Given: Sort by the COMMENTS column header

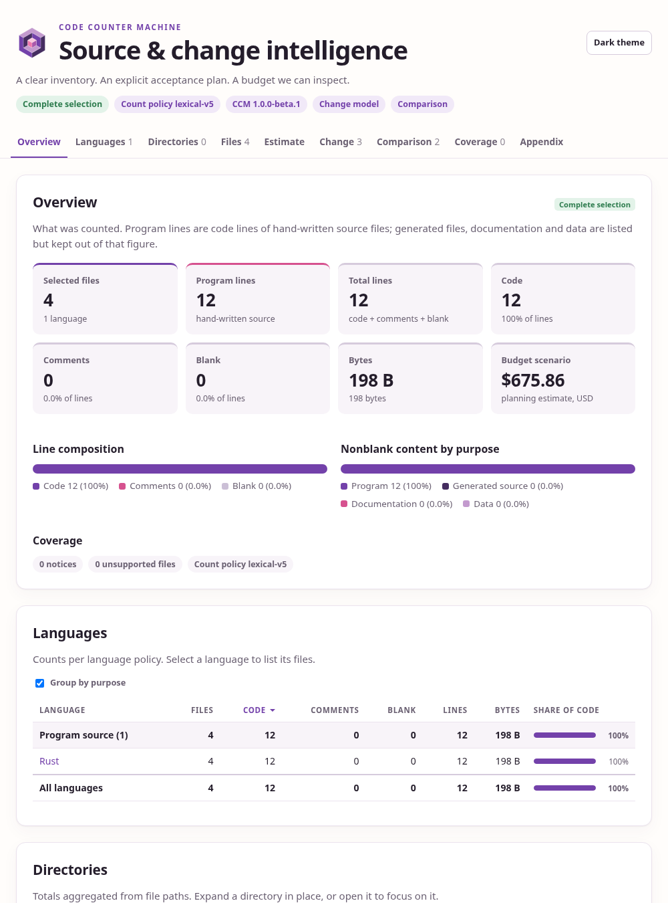Looking at the screenshot, I should pyautogui.click(x=335, y=710).
